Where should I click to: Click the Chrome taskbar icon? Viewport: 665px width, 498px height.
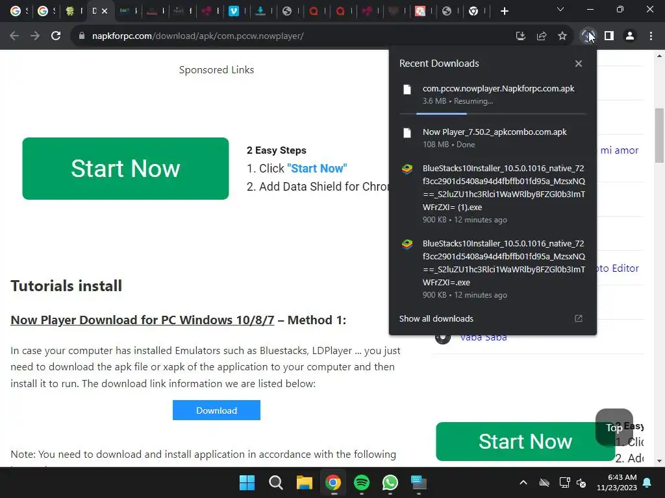pos(333,482)
